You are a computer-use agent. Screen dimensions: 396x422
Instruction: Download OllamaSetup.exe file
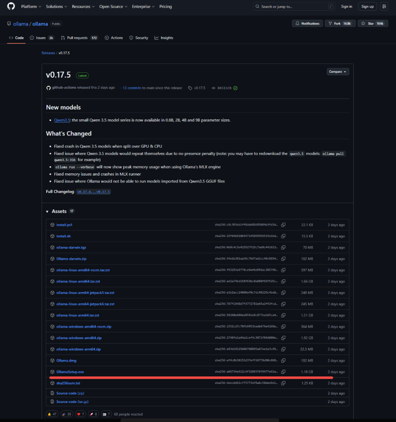[70, 372]
